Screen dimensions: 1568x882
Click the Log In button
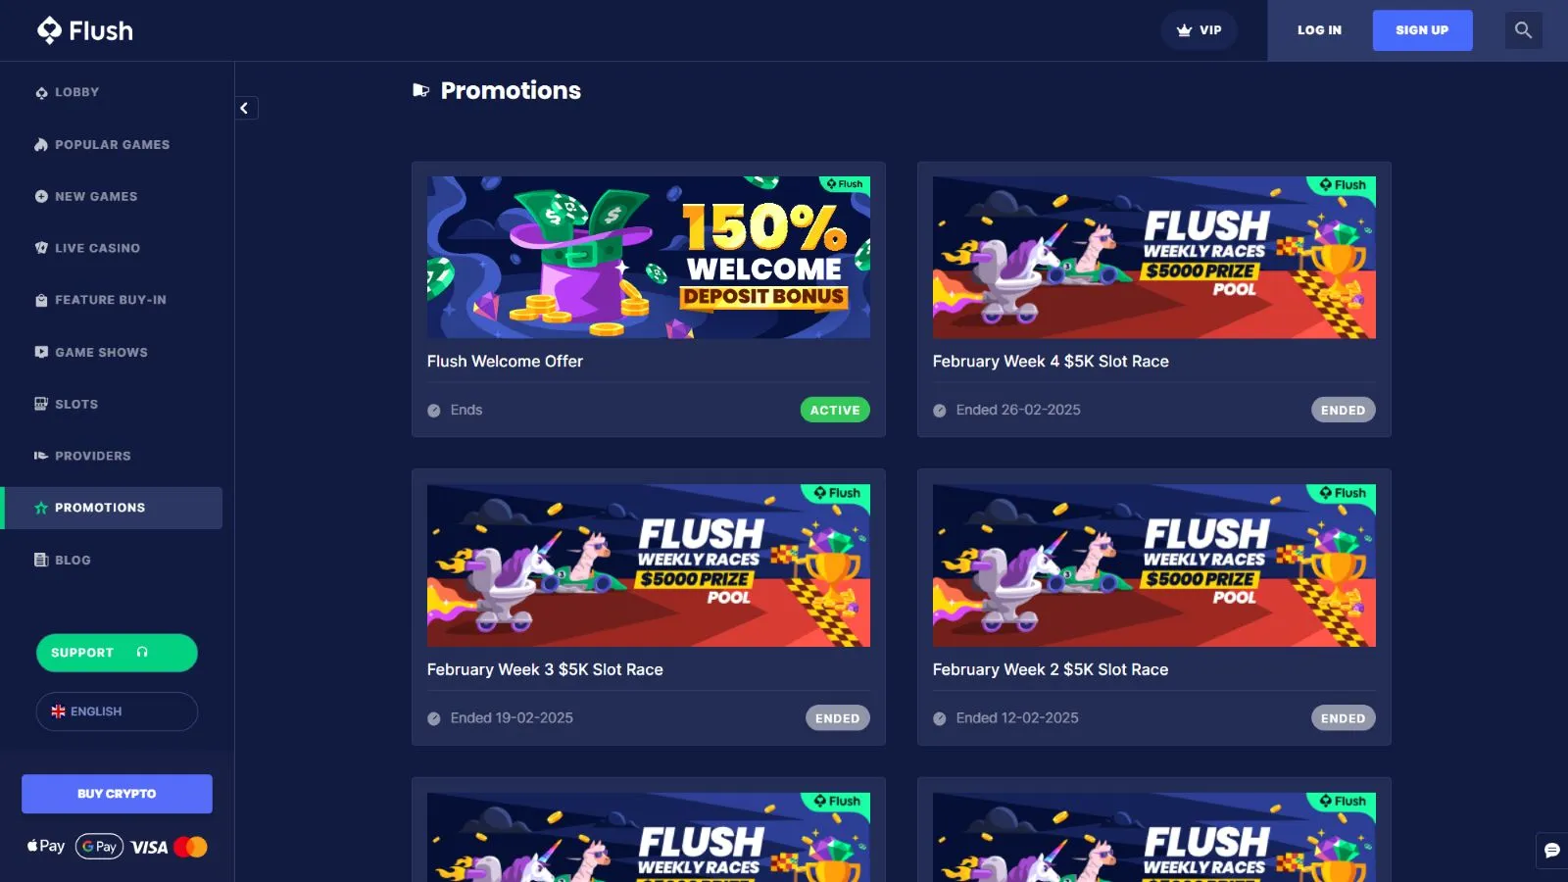coord(1319,30)
